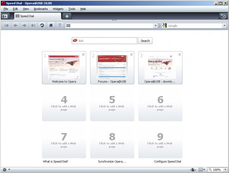
Task: Click the Google search engine icon
Action: 164,26
